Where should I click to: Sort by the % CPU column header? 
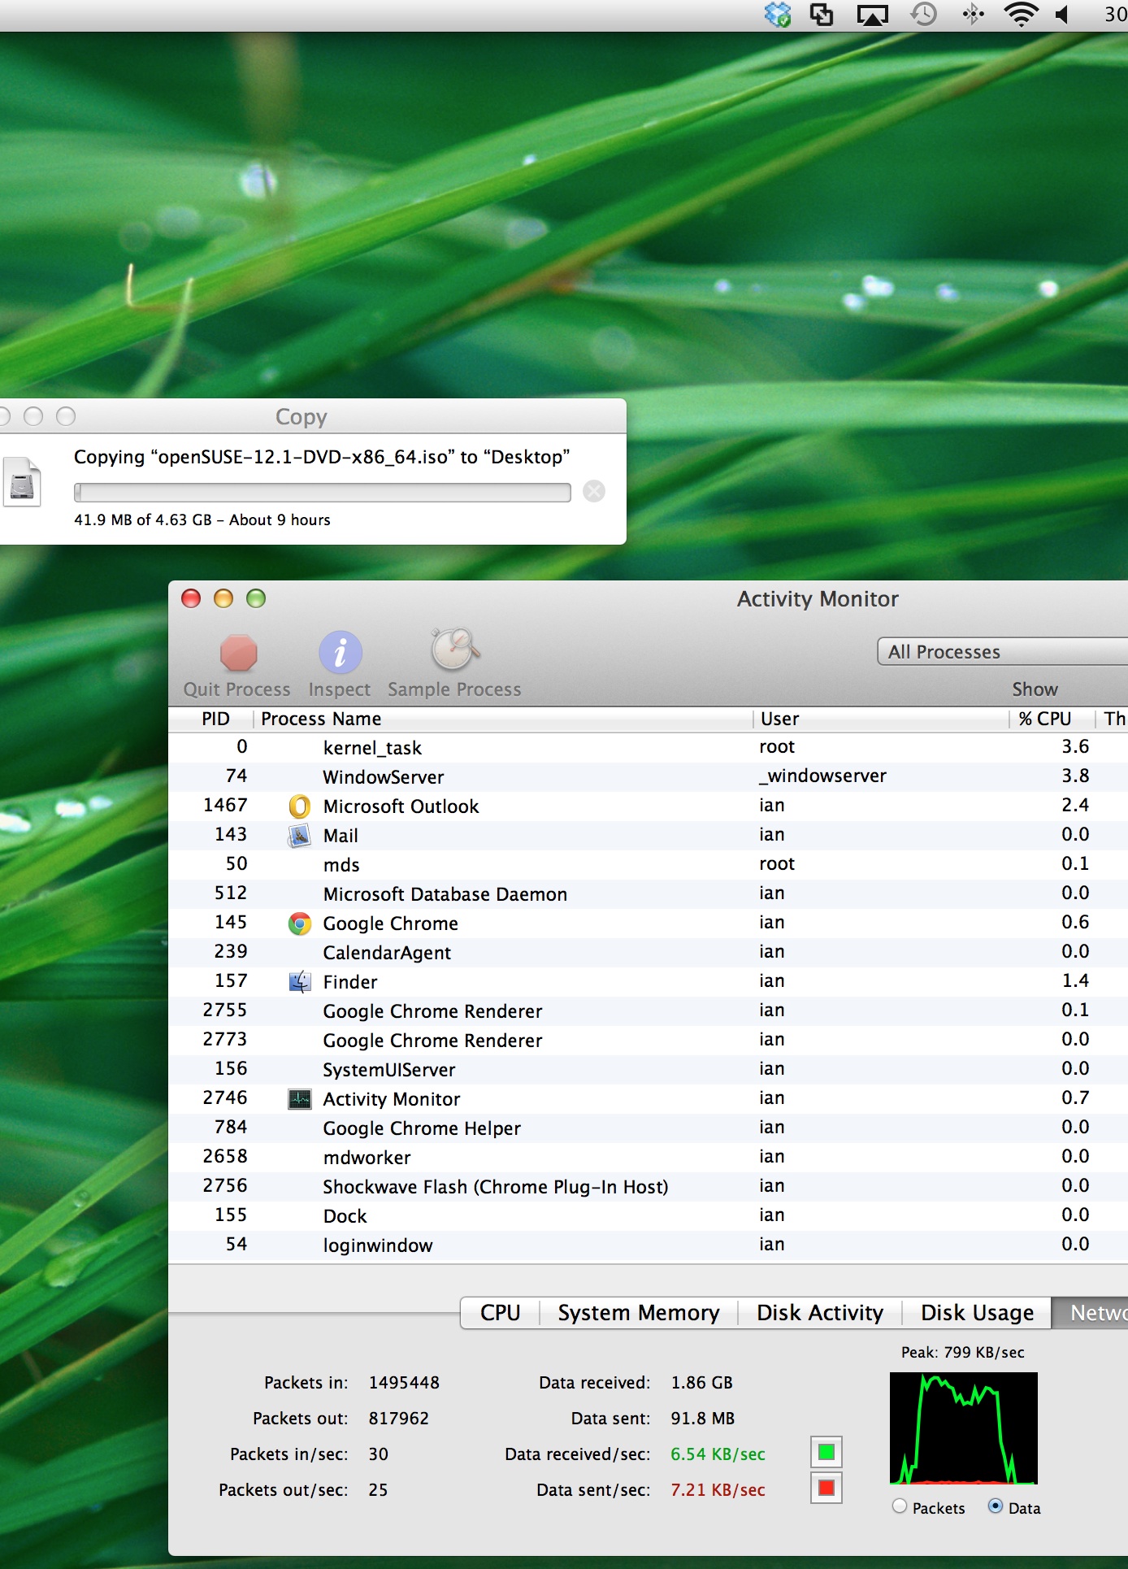click(x=1052, y=719)
